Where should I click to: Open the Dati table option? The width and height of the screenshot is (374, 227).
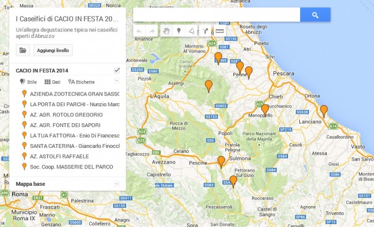pos(52,82)
